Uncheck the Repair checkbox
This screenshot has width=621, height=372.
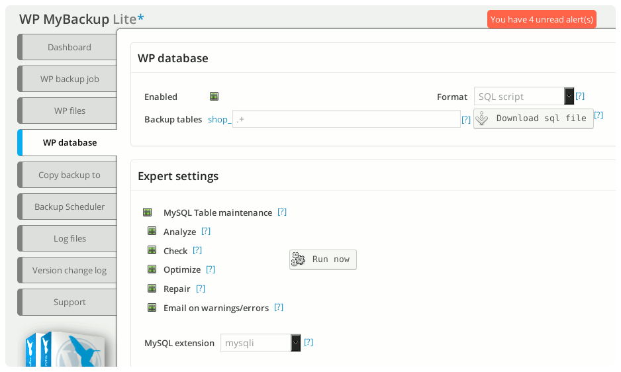tap(152, 289)
